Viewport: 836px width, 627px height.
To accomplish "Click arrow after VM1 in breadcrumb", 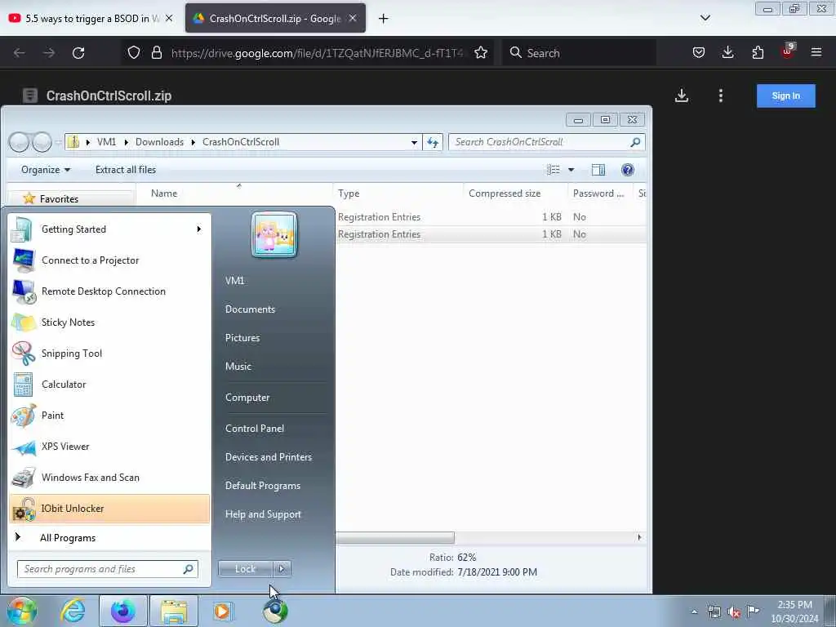I will [127, 142].
